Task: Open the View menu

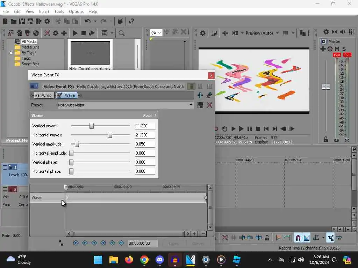Action: coord(30,12)
